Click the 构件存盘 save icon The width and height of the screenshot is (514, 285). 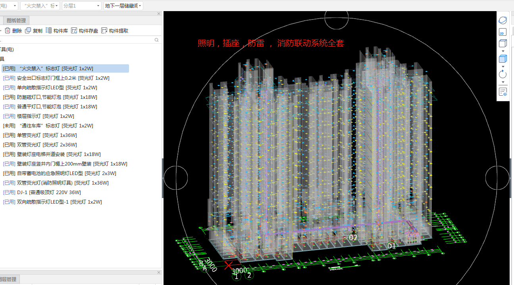tap(74, 31)
